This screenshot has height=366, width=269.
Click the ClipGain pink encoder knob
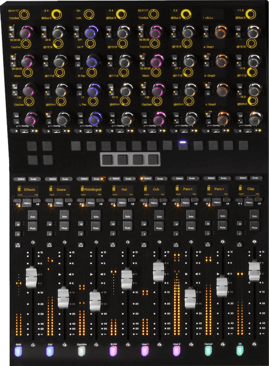click(x=27, y=90)
